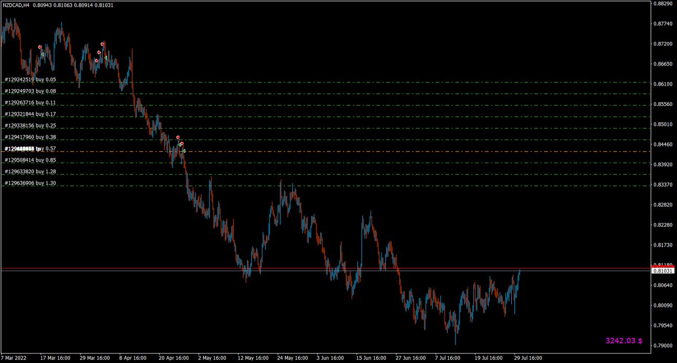The height and width of the screenshot is (363, 677).
Task: Click the 20 Apr 16:00 time label
Action: pyautogui.click(x=174, y=358)
